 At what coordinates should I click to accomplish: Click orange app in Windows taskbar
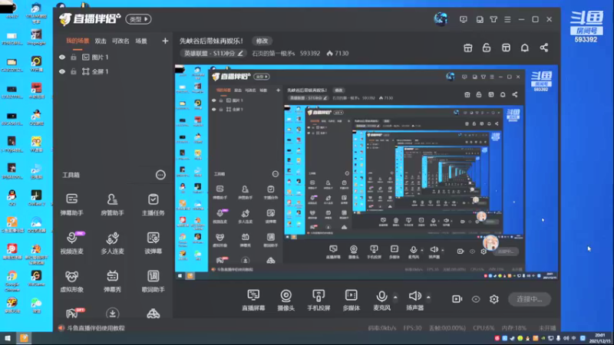24,338
